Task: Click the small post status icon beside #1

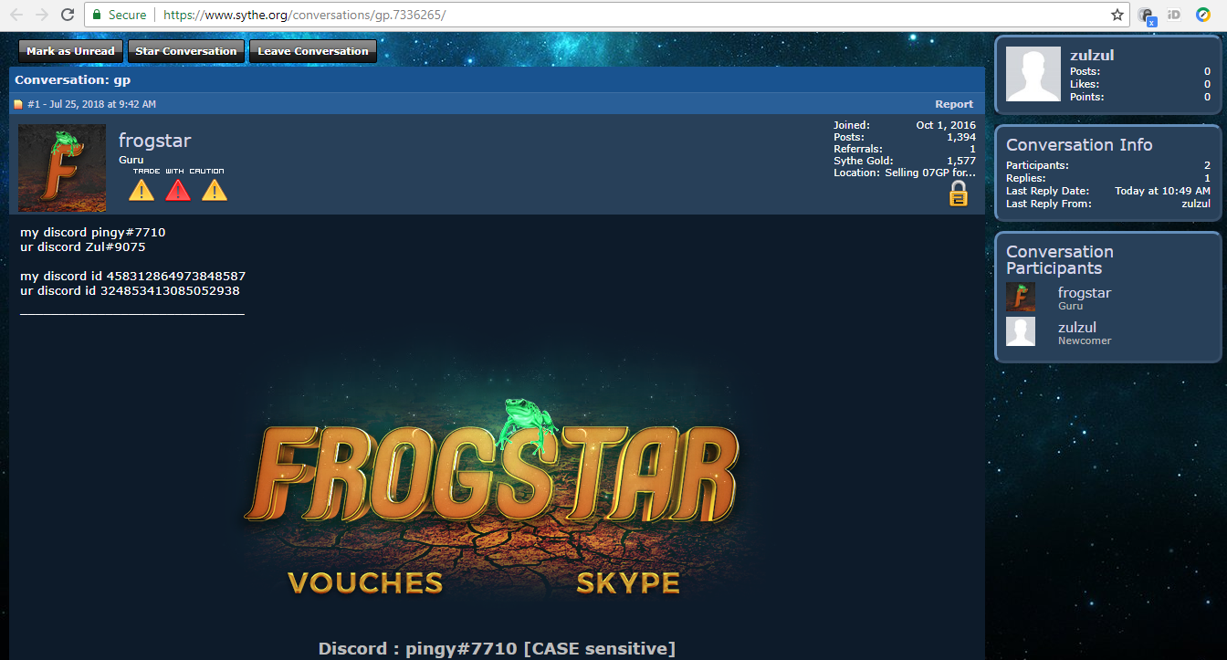Action: pos(18,104)
